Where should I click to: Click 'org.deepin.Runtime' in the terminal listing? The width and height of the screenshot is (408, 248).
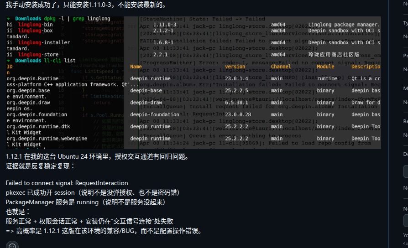pyautogui.click(x=32, y=78)
